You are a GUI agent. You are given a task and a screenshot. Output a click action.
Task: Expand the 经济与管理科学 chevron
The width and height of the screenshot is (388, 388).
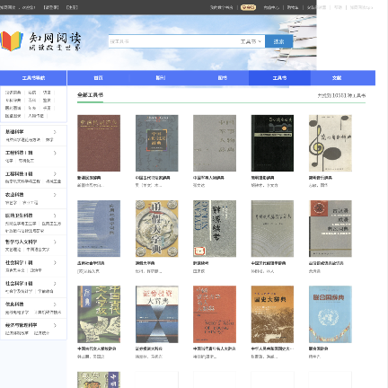click(55, 325)
